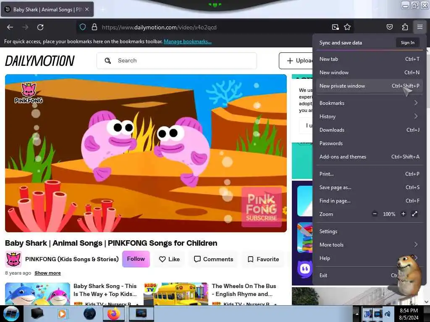
Task: Bookmark this page with star icon
Action: pyautogui.click(x=347, y=27)
